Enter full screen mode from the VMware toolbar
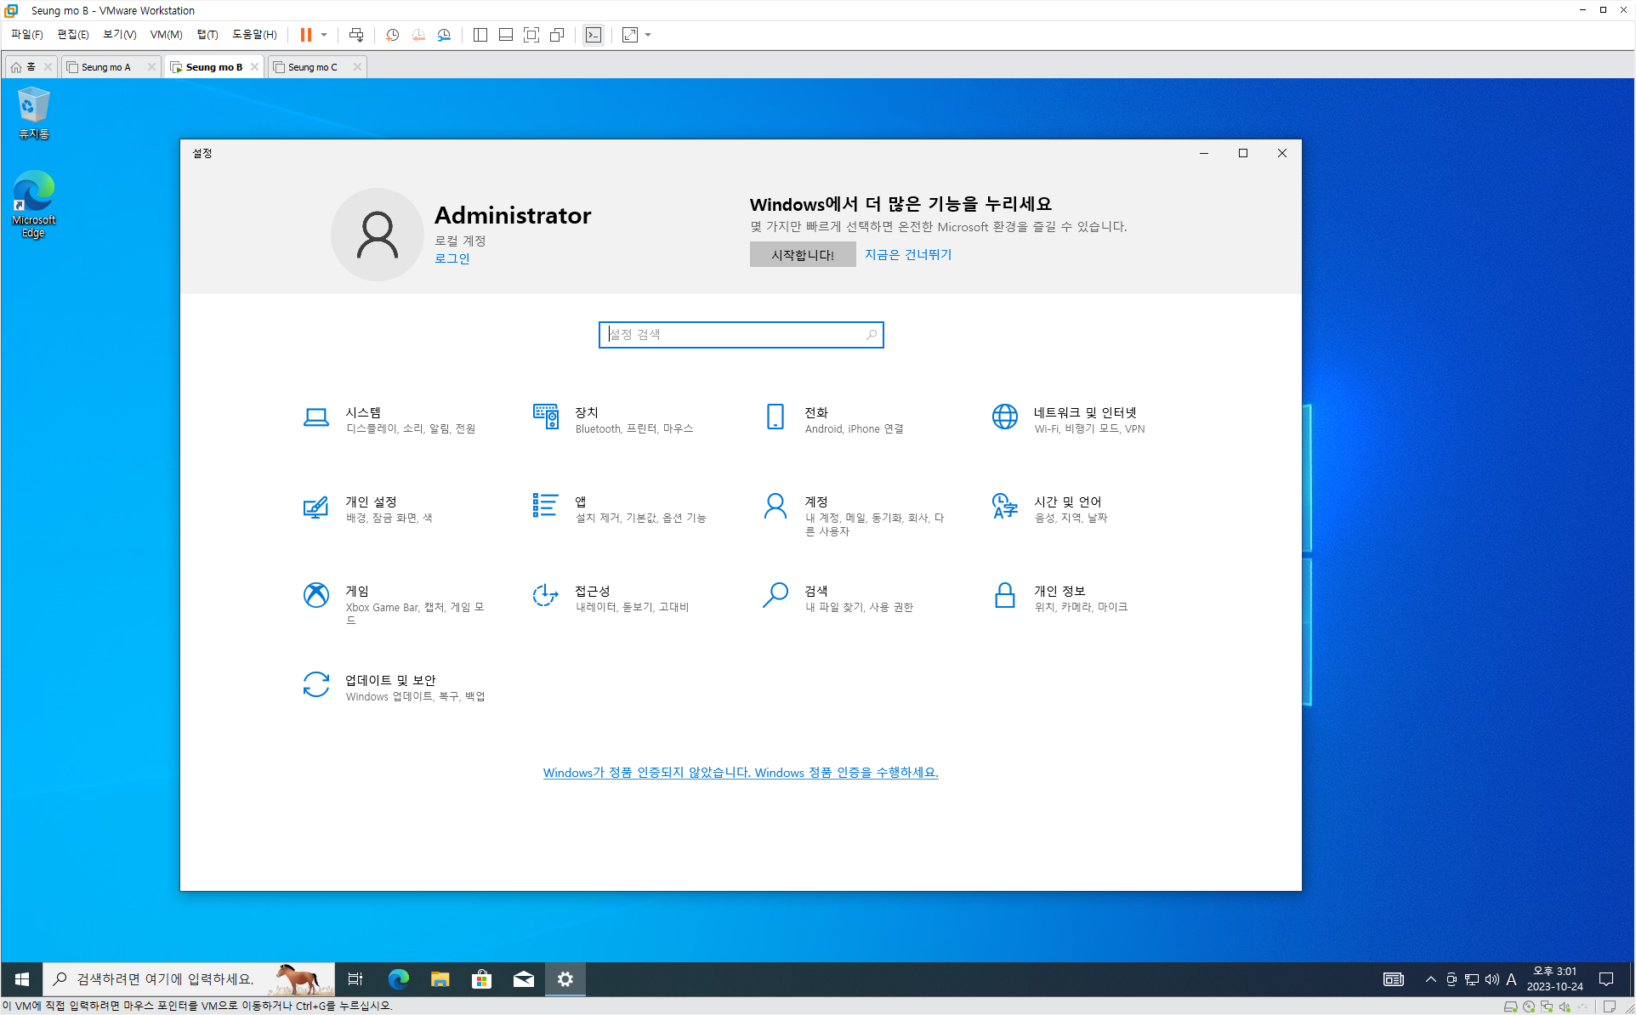The height and width of the screenshot is (1015, 1636). [531, 35]
